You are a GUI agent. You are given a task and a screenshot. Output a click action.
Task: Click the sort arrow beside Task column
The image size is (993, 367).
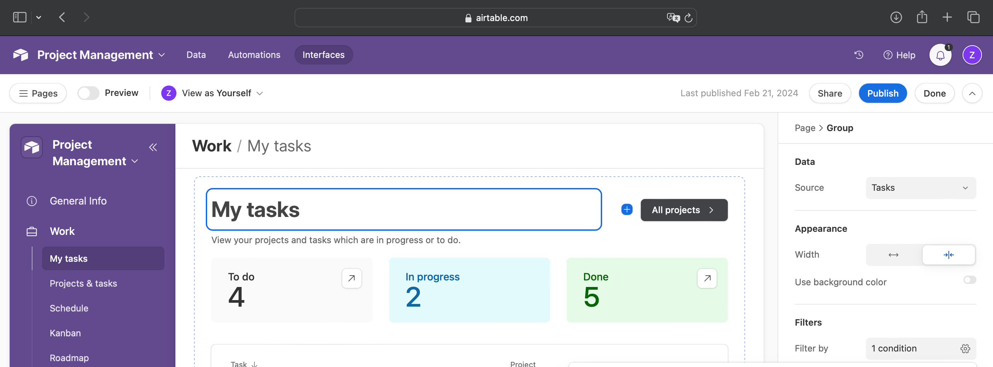(254, 364)
